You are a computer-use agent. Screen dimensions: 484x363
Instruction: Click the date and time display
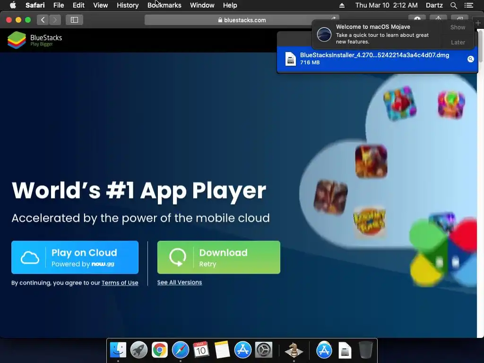[x=386, y=5]
